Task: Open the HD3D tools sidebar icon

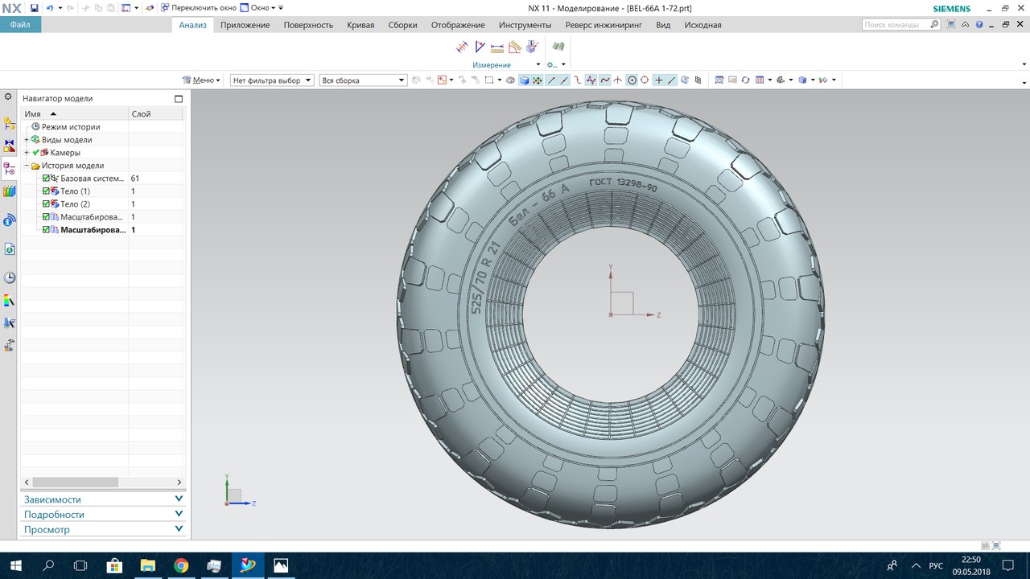Action: click(10, 220)
